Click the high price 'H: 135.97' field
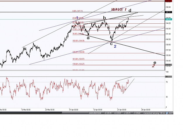The width and height of the screenshot is (183, 137). click(118, 113)
